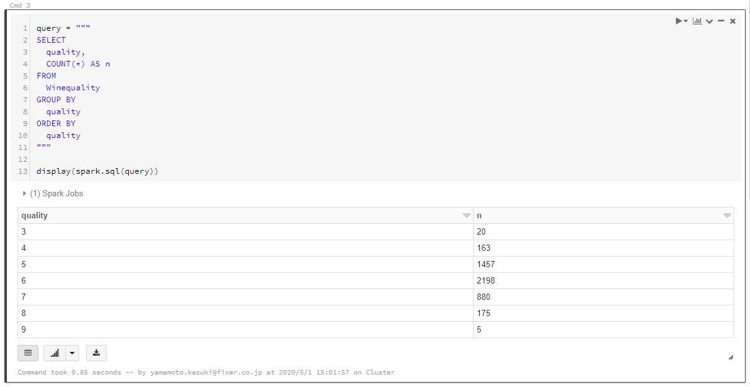
Task: Open the cell dashboard chart icon
Action: point(697,21)
